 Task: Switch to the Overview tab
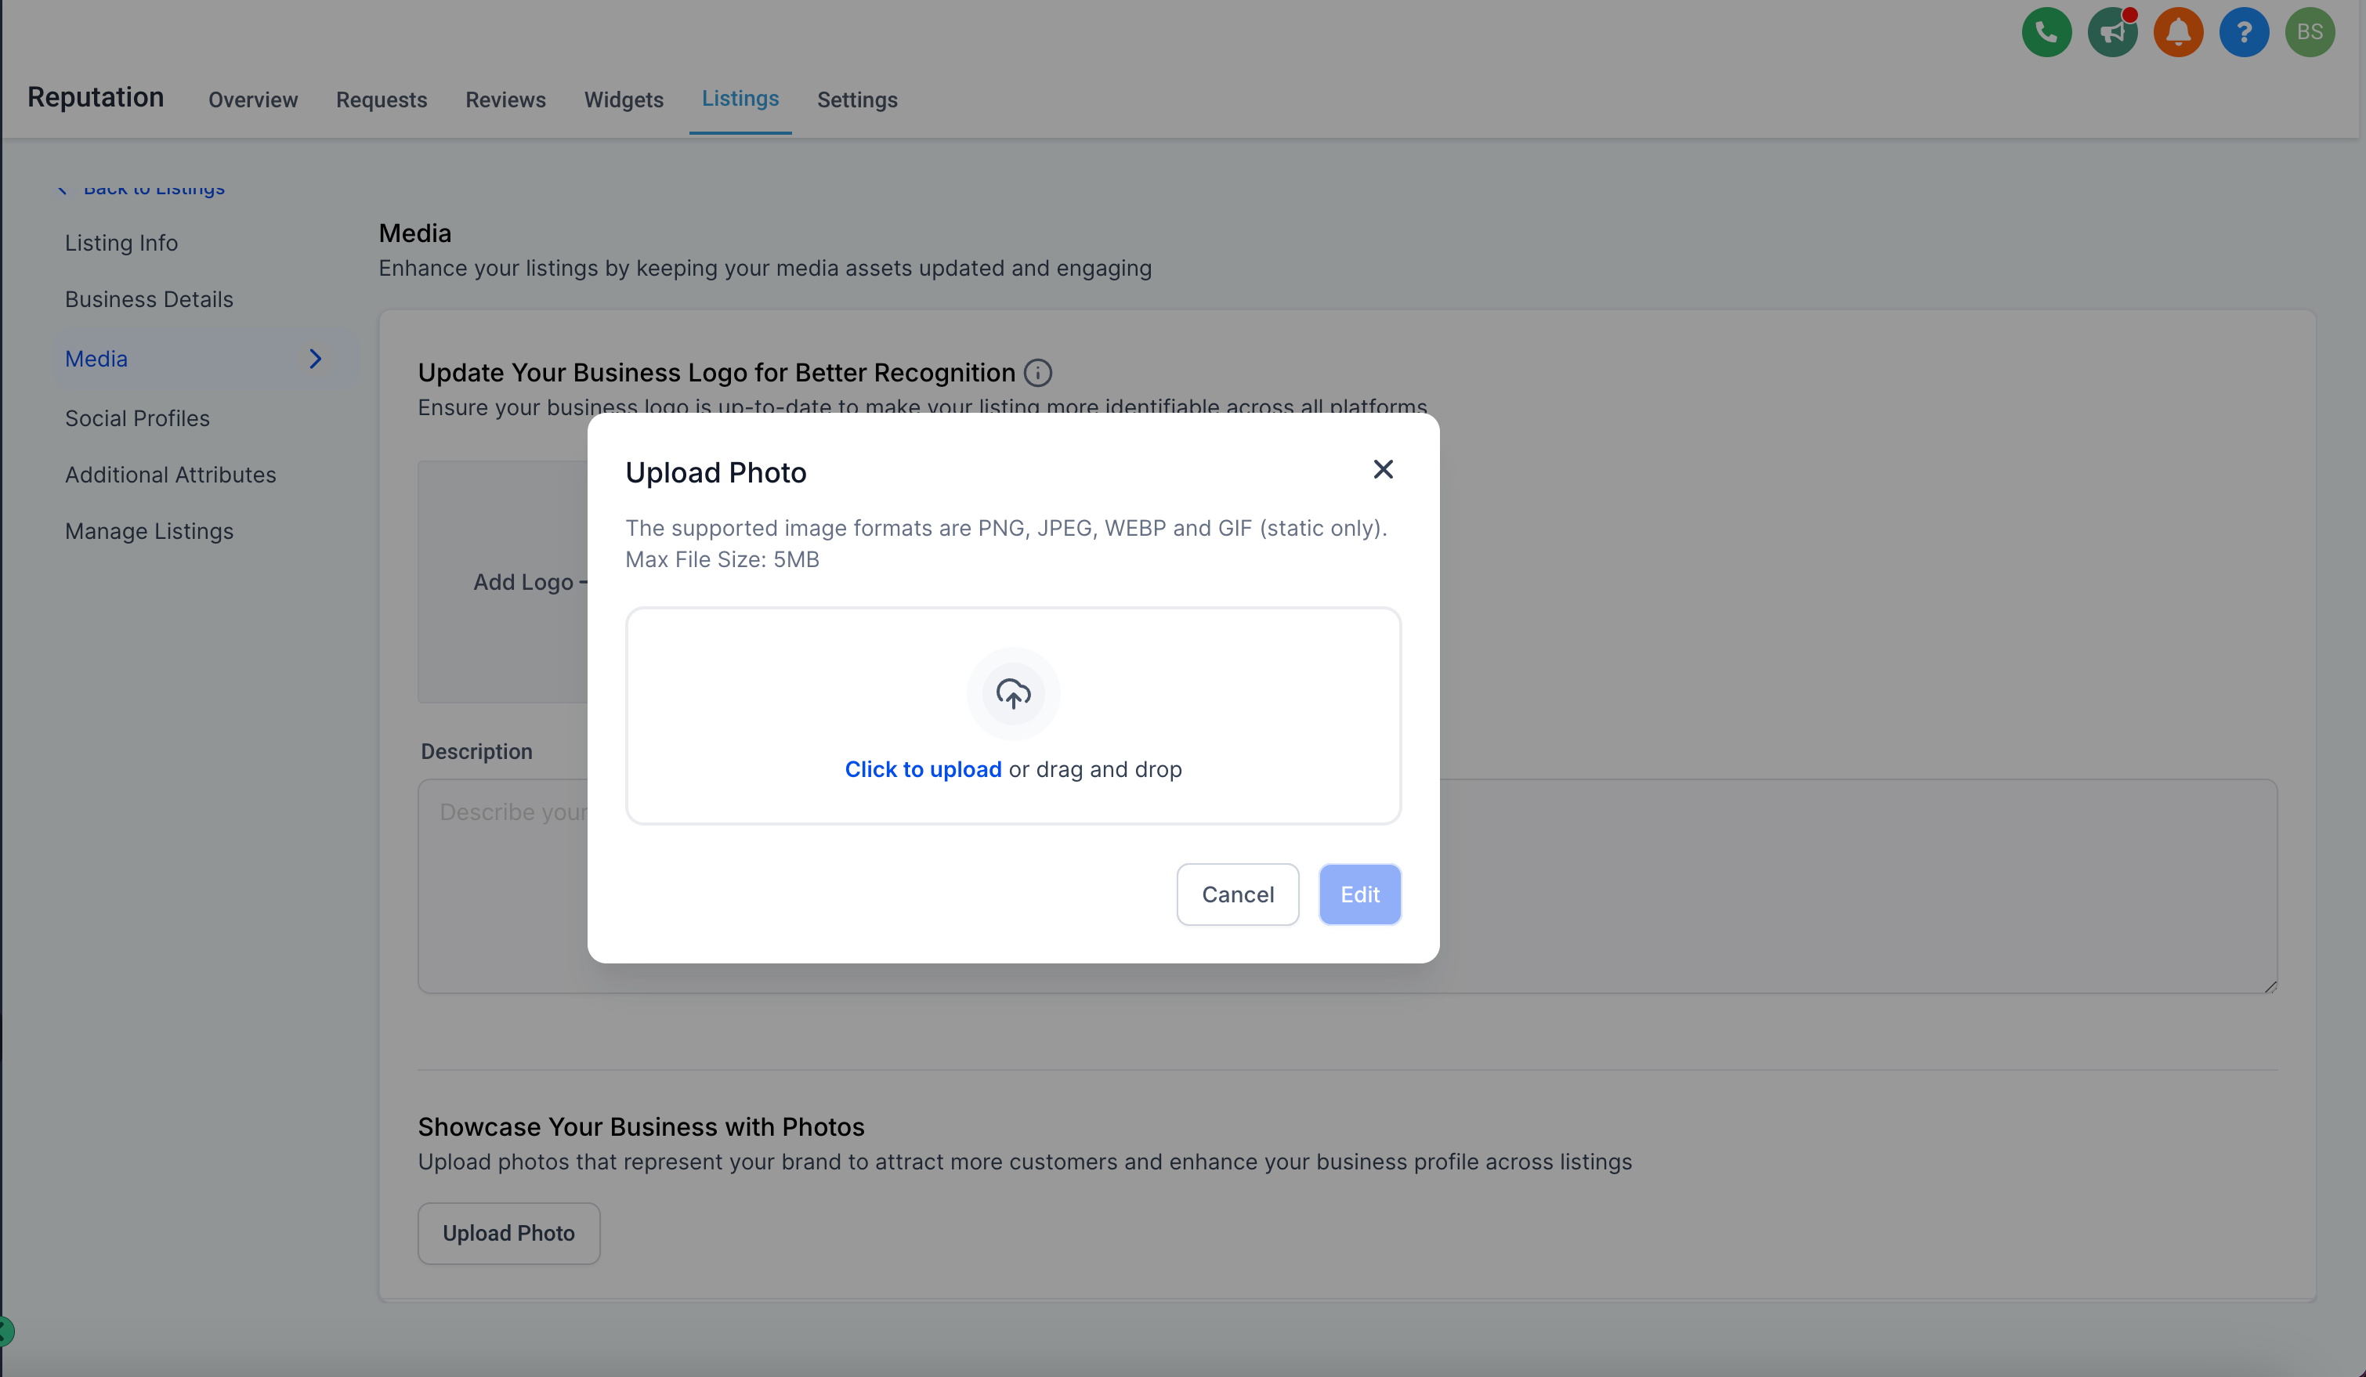[x=252, y=99]
